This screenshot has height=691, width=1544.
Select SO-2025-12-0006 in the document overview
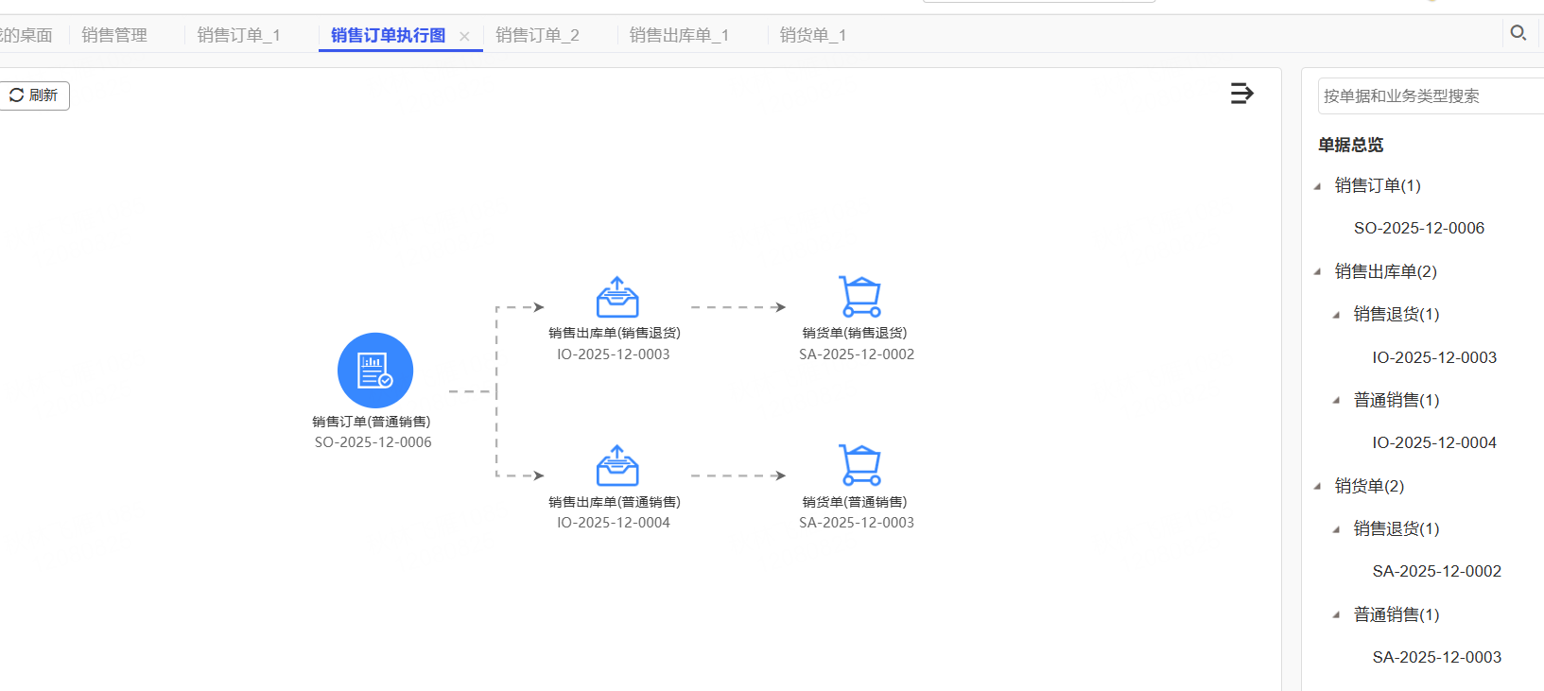point(1418,228)
